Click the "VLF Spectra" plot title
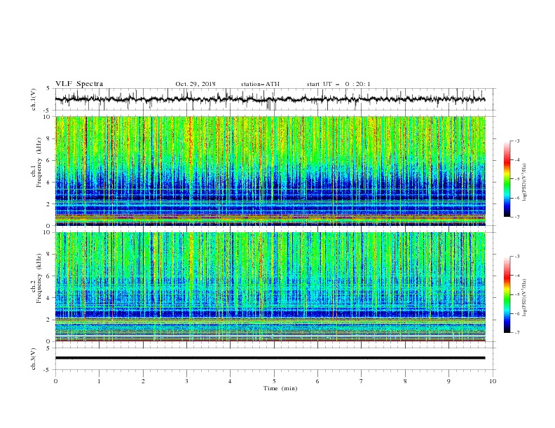The height and width of the screenshot is (428, 555). tap(79, 84)
